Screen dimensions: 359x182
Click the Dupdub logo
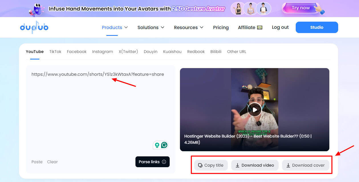[x=34, y=27]
